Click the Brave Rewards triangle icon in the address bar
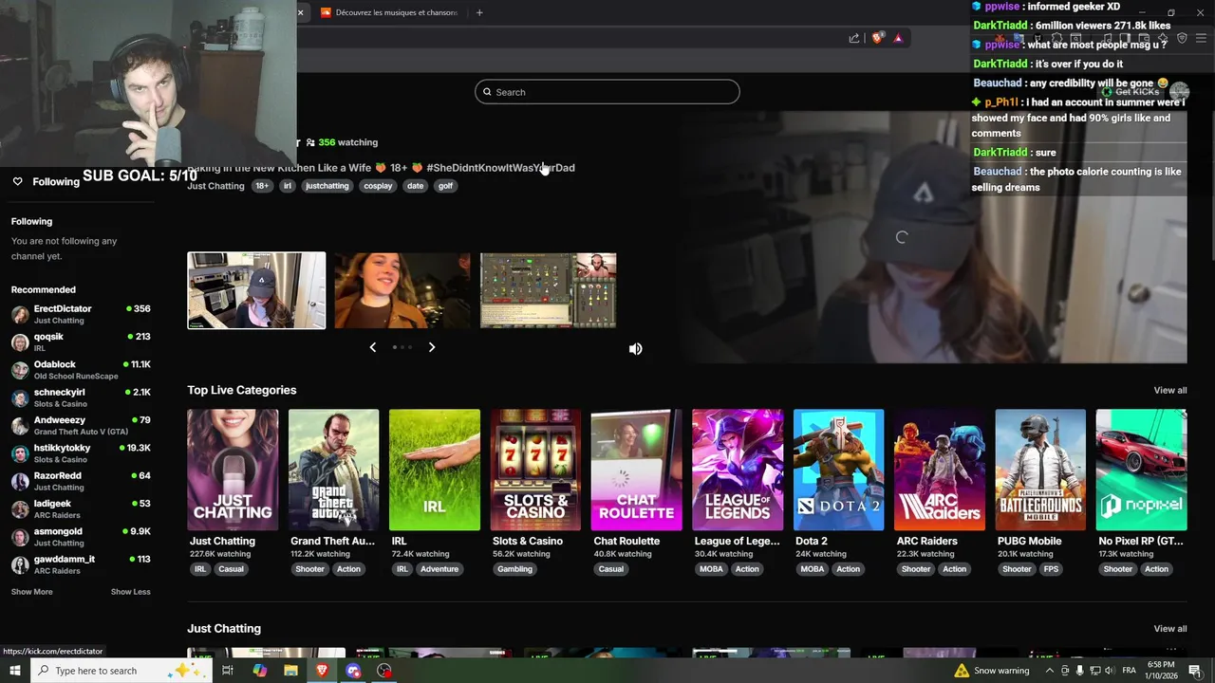This screenshot has width=1215, height=683. (898, 38)
